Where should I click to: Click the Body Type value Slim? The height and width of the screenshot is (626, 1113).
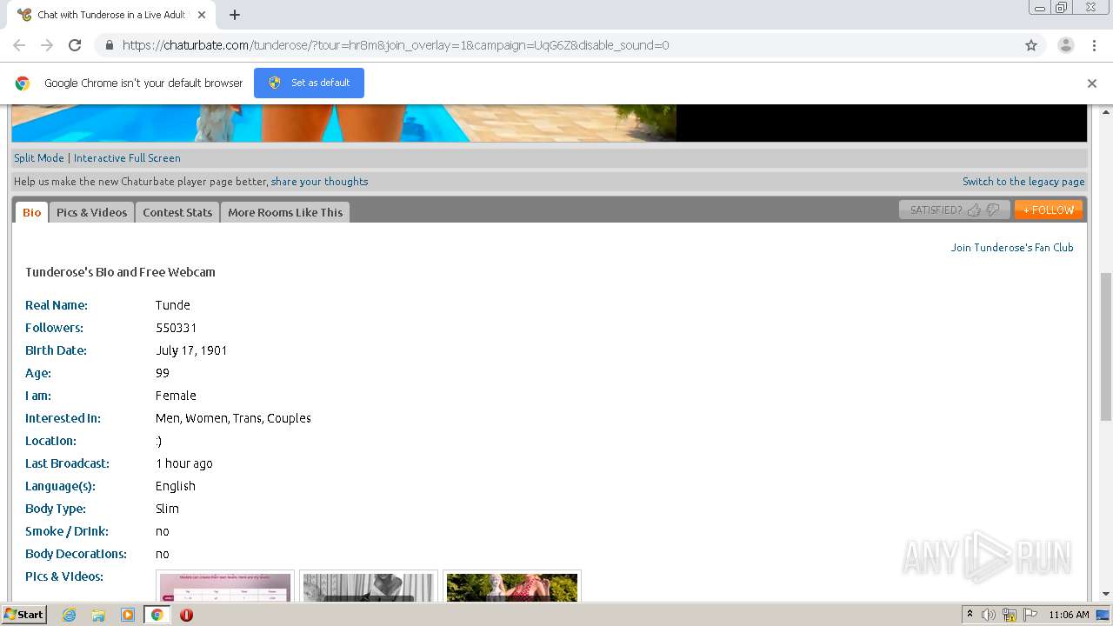(x=168, y=509)
